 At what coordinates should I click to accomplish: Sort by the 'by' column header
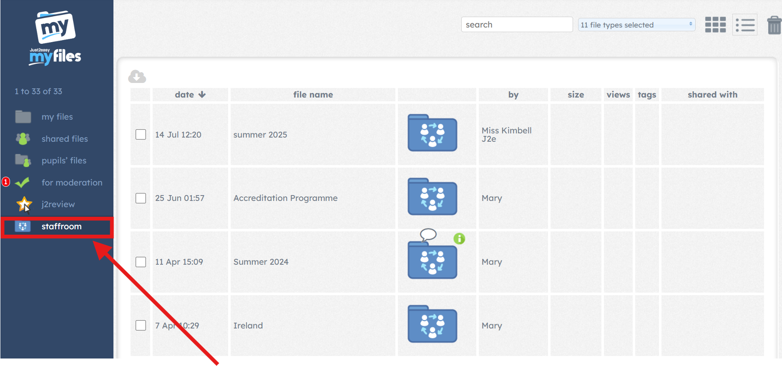(x=513, y=95)
